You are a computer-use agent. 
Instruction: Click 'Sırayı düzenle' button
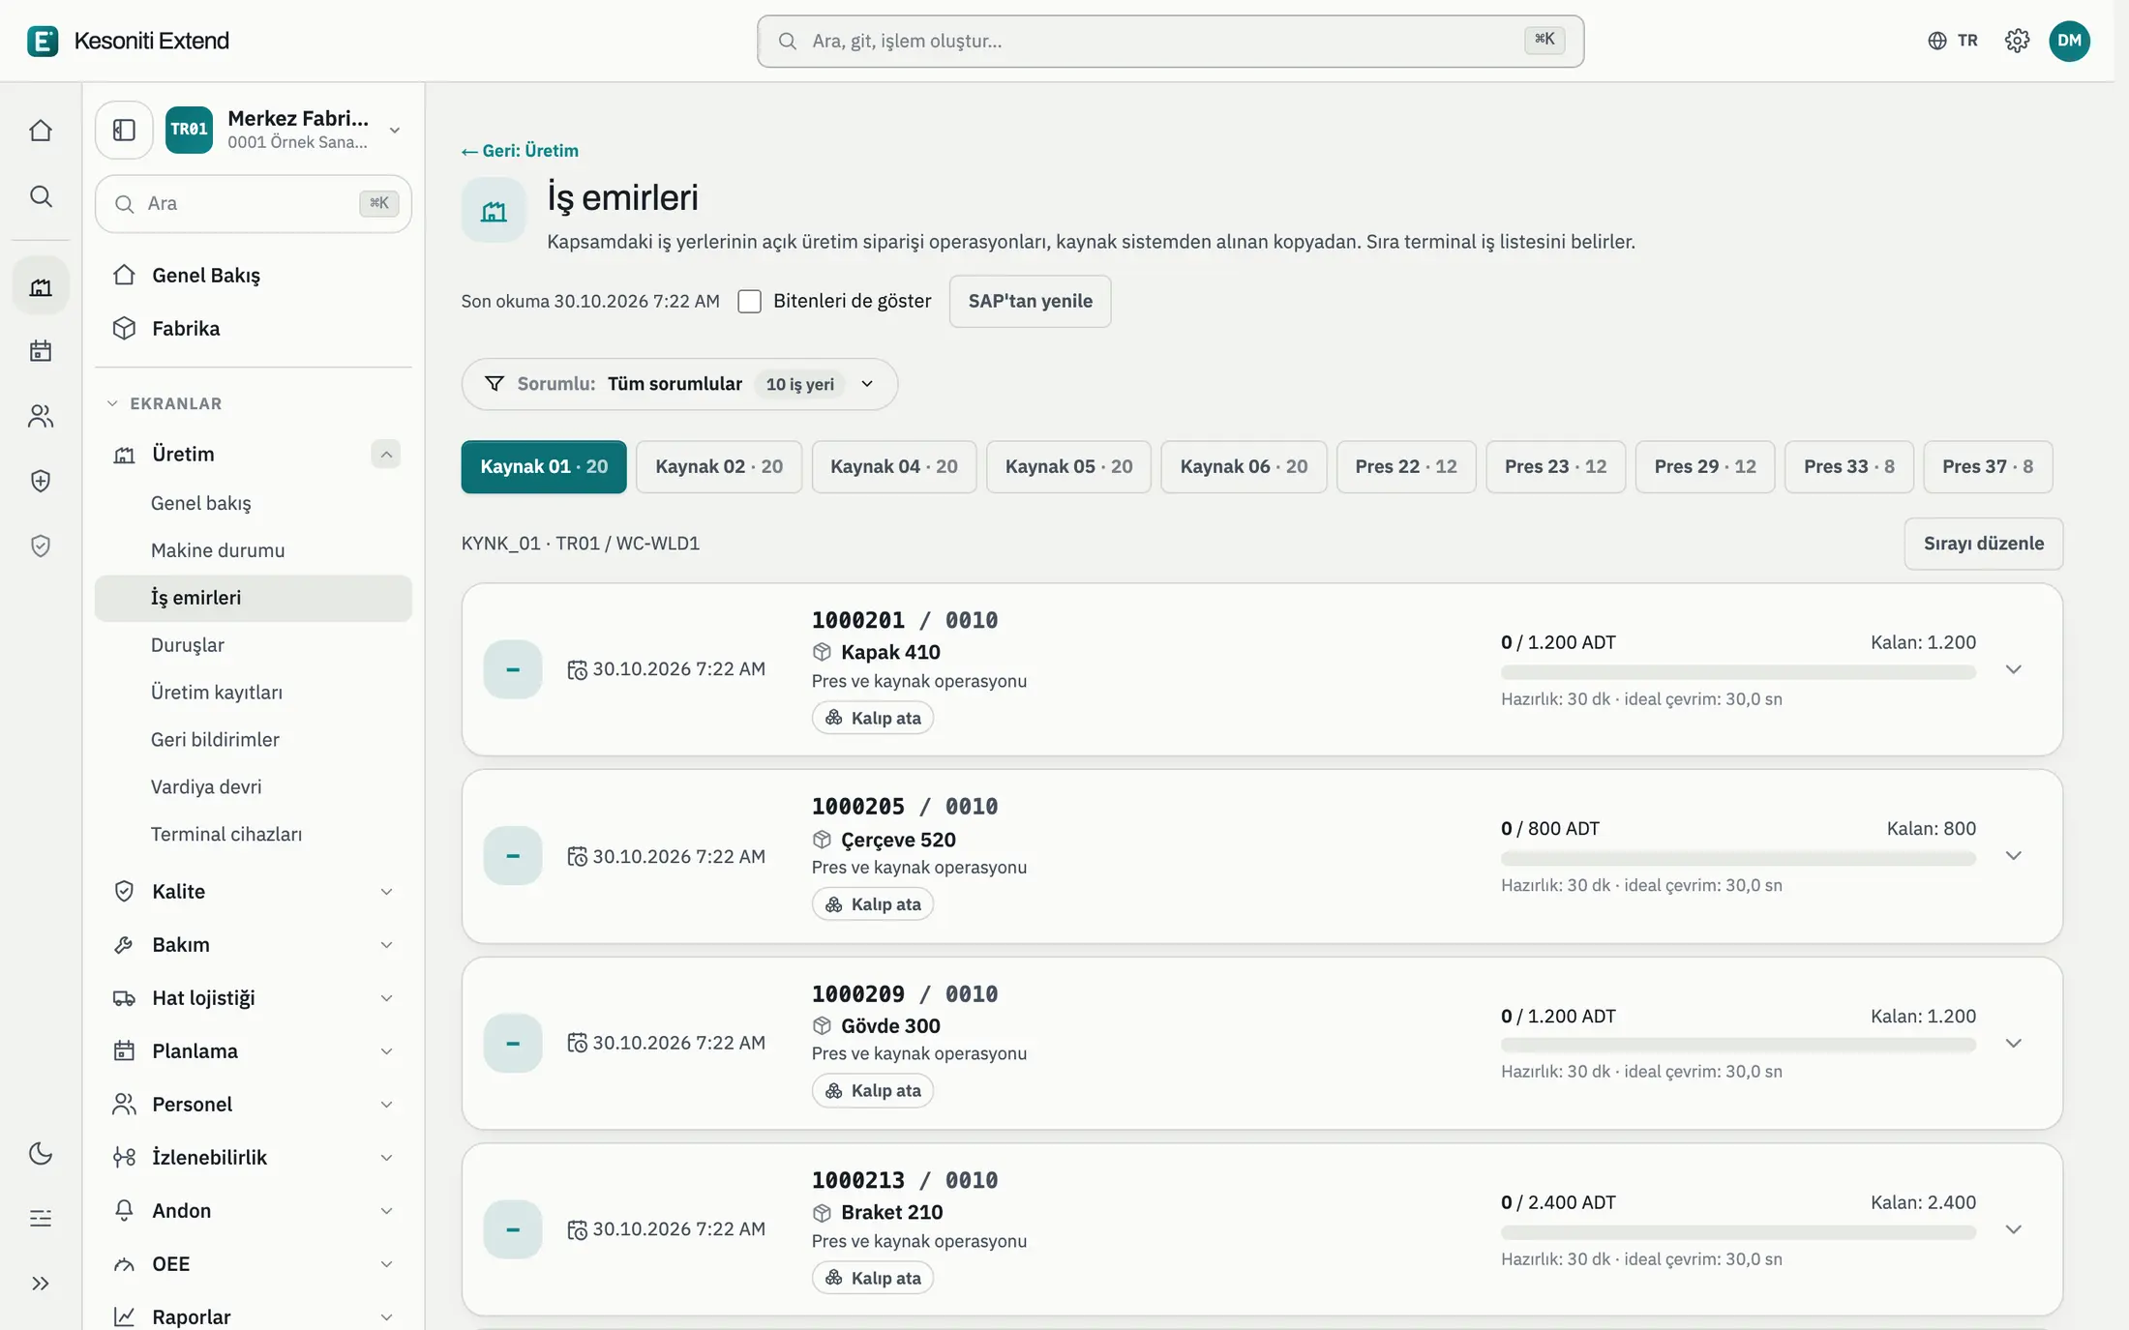coord(1984,544)
